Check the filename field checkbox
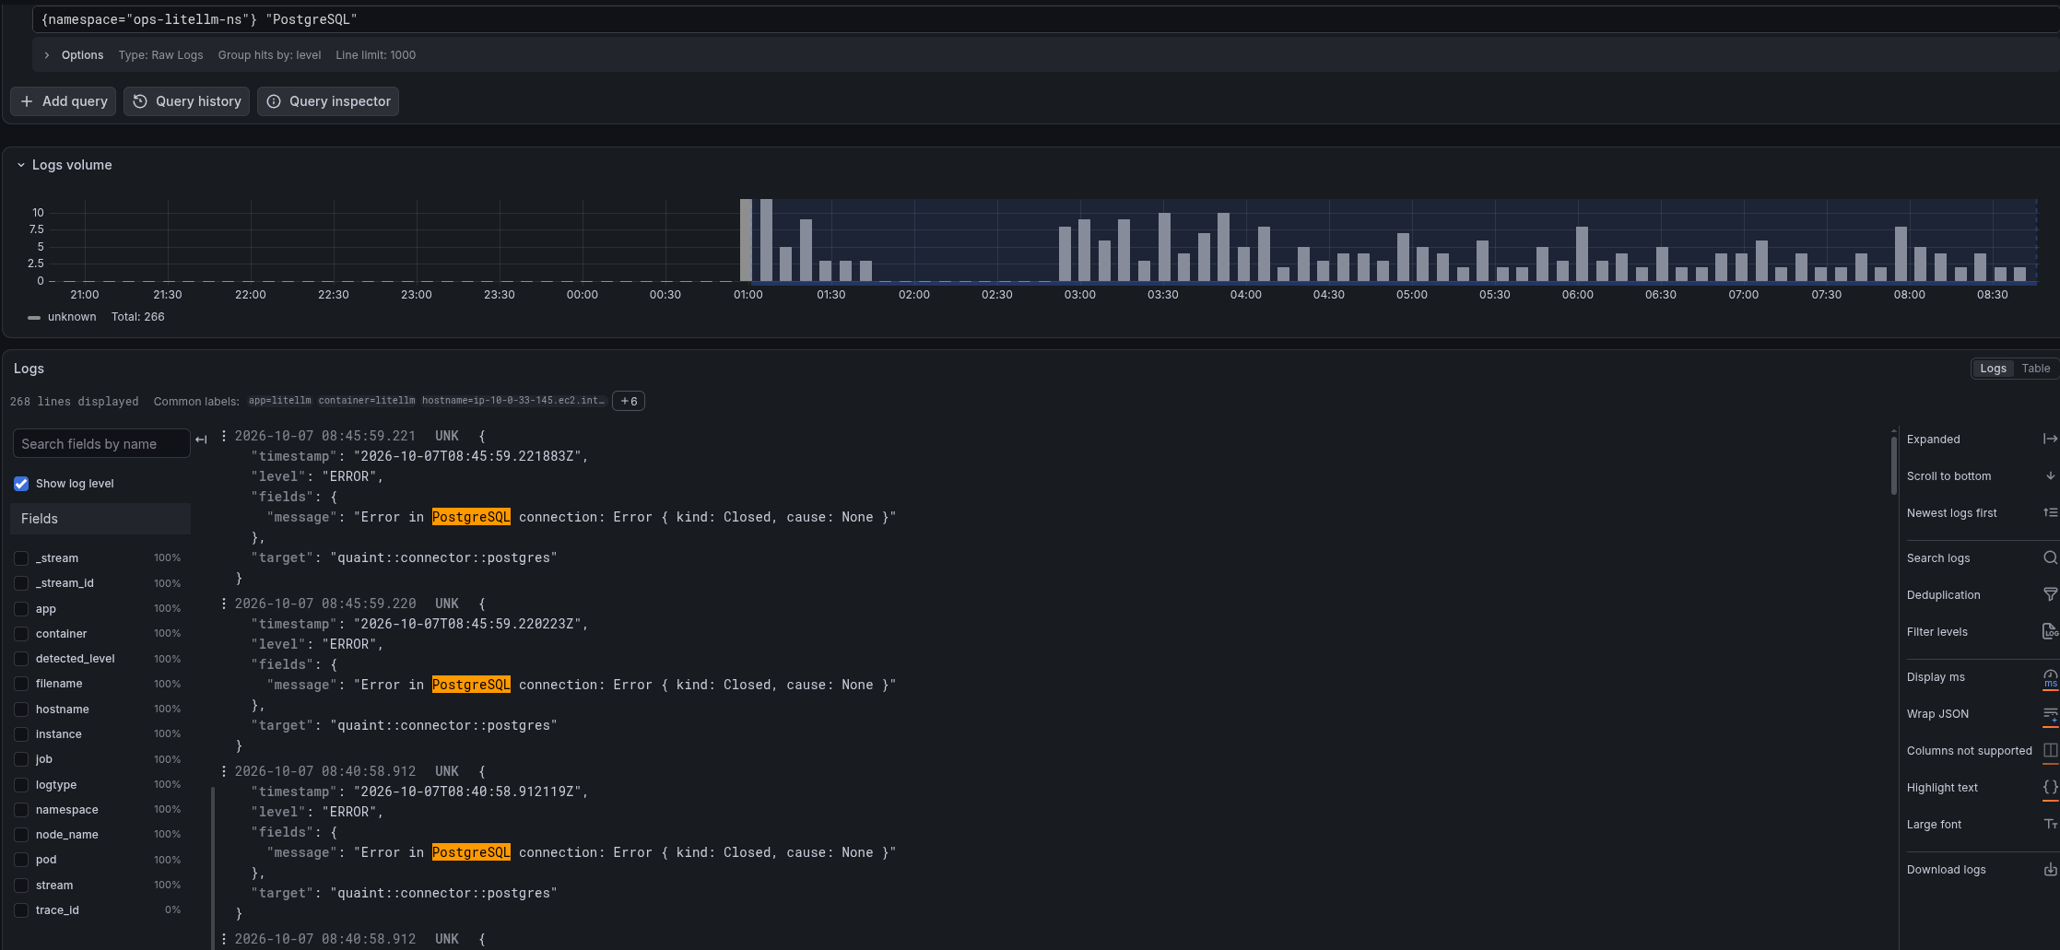Image resolution: width=2060 pixels, height=950 pixels. pos(21,684)
